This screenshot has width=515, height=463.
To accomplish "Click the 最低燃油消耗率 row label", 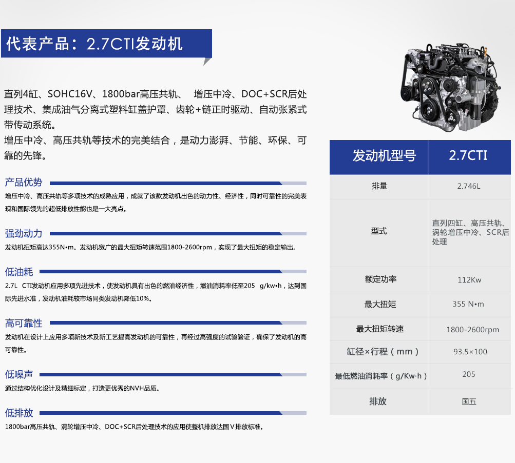I will (381, 376).
